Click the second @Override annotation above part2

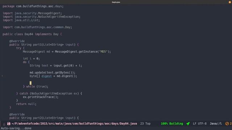pos(17,114)
